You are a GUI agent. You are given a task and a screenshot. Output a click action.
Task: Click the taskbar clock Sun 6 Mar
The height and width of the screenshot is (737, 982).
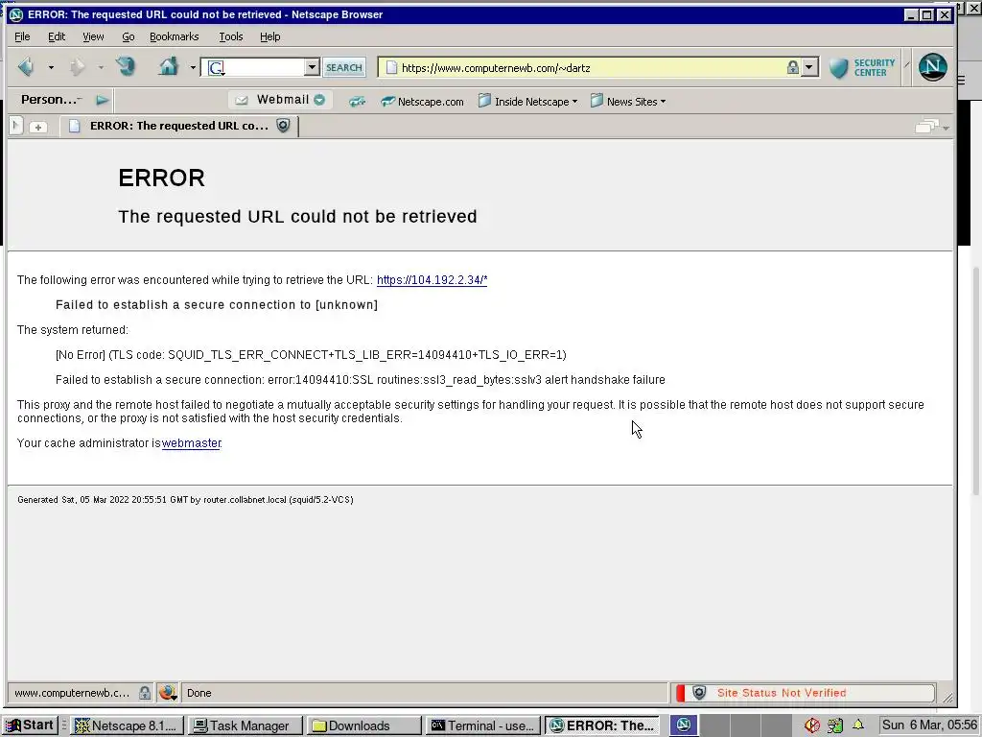pos(929,725)
